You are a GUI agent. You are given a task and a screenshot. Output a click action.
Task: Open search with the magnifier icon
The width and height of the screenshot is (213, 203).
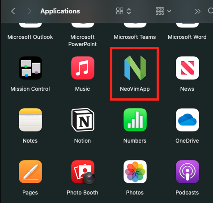coord(211,11)
